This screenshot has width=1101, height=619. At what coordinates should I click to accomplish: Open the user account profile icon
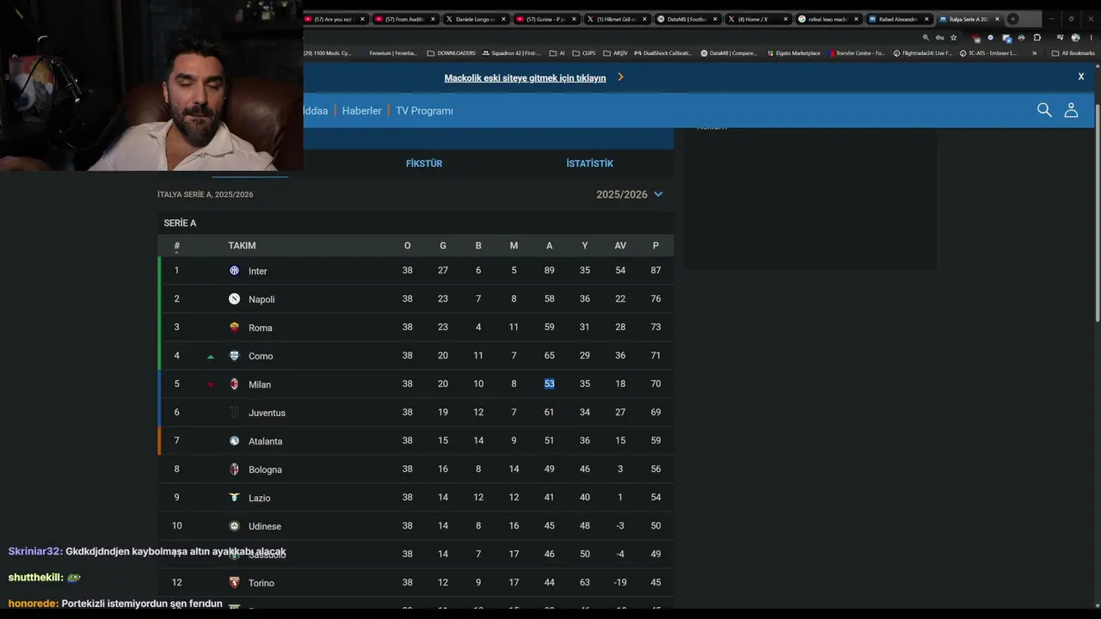[x=1071, y=110]
